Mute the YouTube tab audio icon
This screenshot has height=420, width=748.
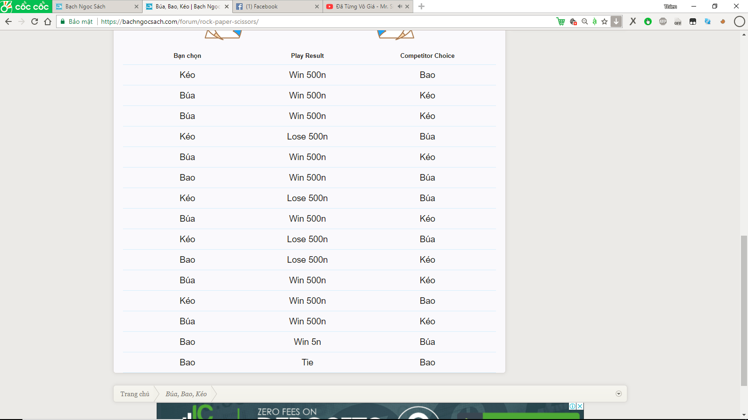[x=400, y=7]
